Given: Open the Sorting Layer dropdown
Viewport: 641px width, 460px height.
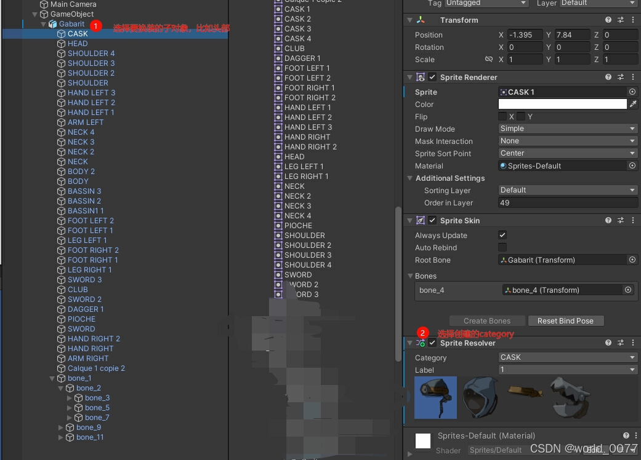Looking at the screenshot, I should click(x=567, y=190).
